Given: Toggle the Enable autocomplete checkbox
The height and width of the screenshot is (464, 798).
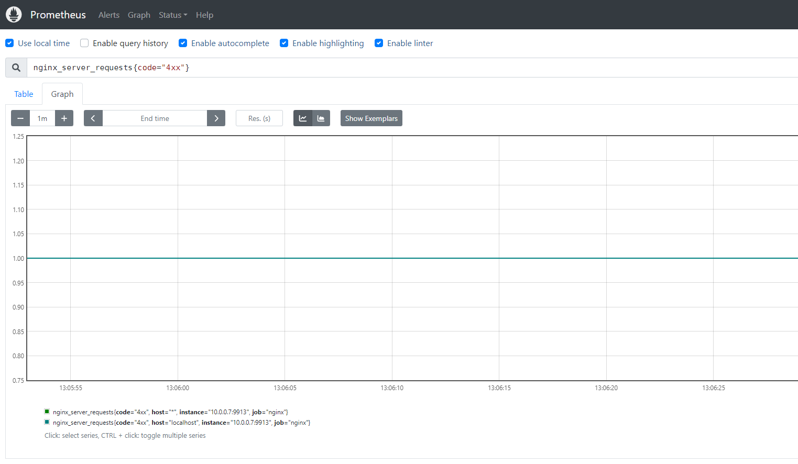Looking at the screenshot, I should coord(183,43).
